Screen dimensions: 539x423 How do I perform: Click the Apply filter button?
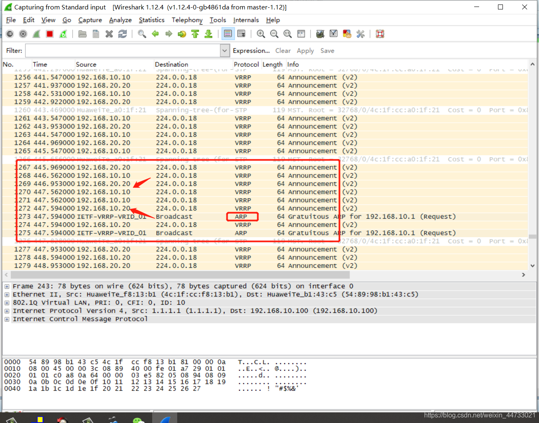pyautogui.click(x=305, y=51)
